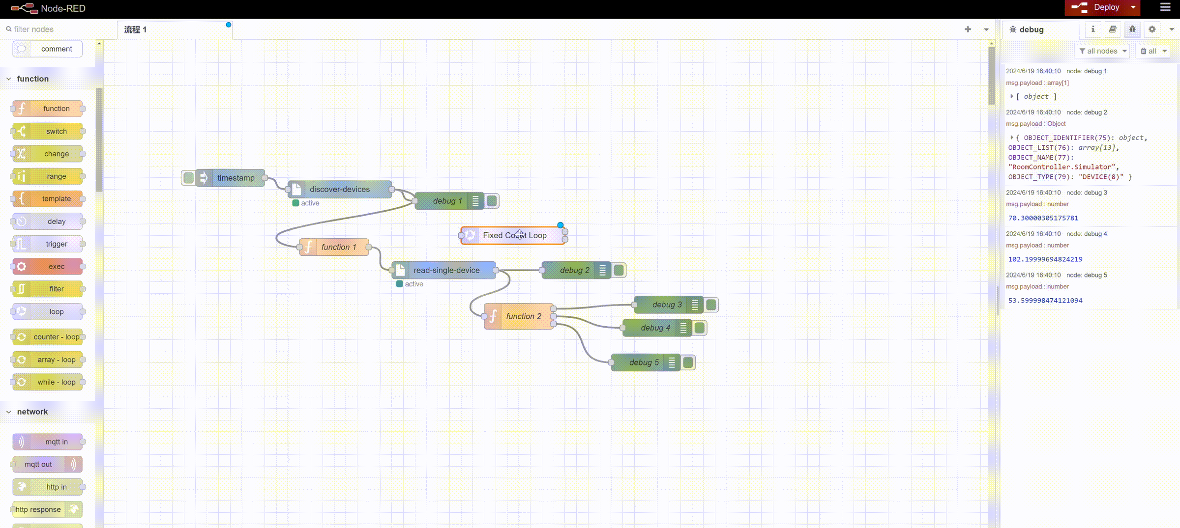The image size is (1180, 528).
Task: Open the help book sidebar icon
Action: [x=1112, y=29]
